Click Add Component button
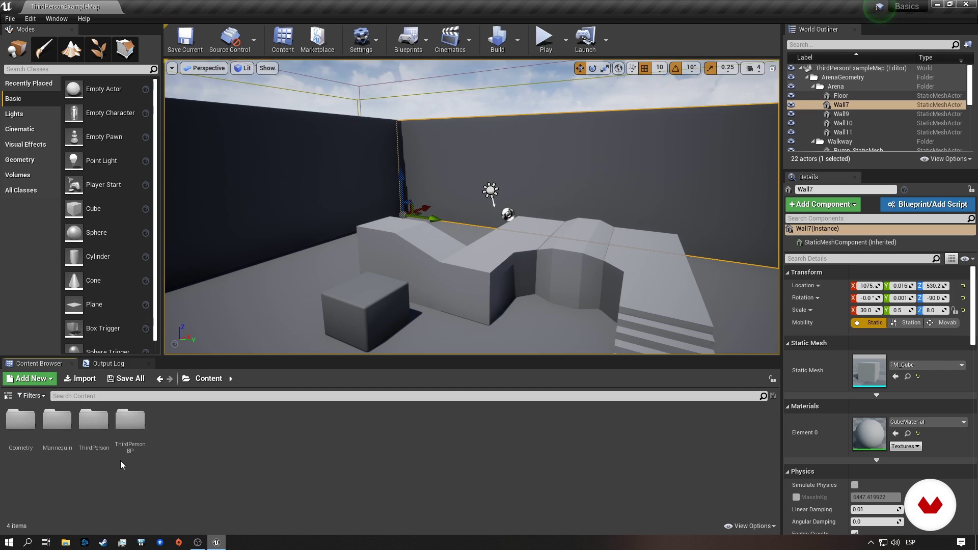Viewport: 978px width, 550px height. 823,205
